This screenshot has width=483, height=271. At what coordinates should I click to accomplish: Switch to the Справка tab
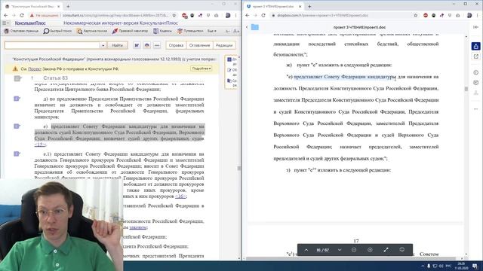point(176,45)
